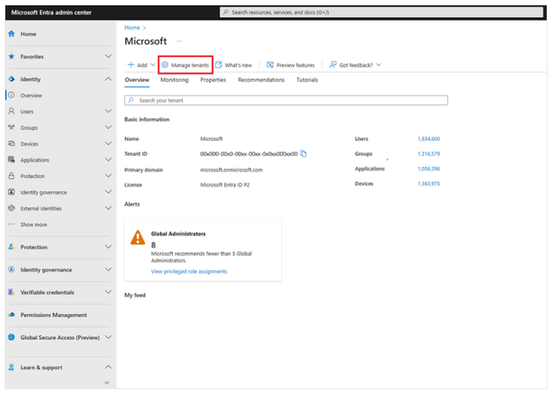
Task: Open the ellipsis menu beside Microsoft title
Action: 180,41
